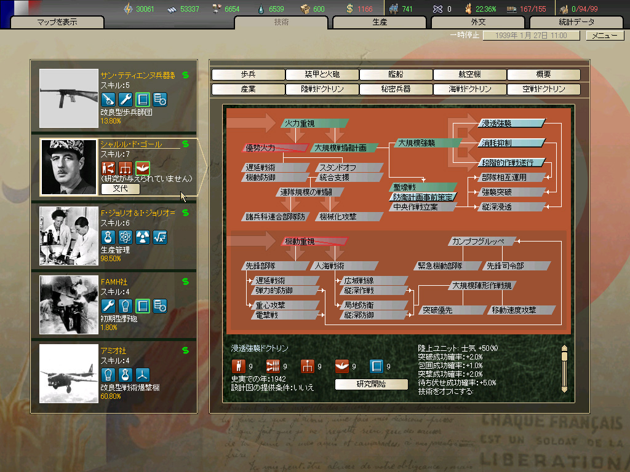Viewport: 630px width, 472px height.
Task: Click the lightbulb specialty icon for FAMH社
Action: tap(126, 305)
